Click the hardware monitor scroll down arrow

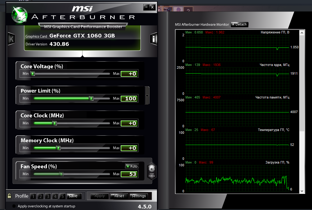coord(302,191)
